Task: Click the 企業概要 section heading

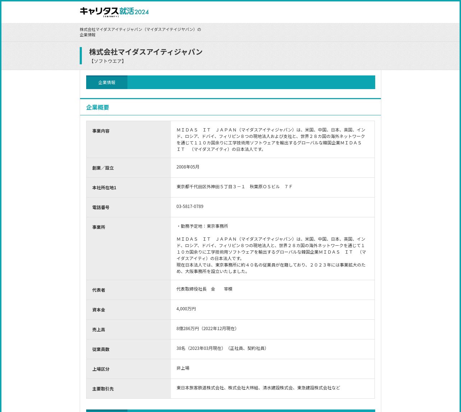Action: [x=98, y=107]
